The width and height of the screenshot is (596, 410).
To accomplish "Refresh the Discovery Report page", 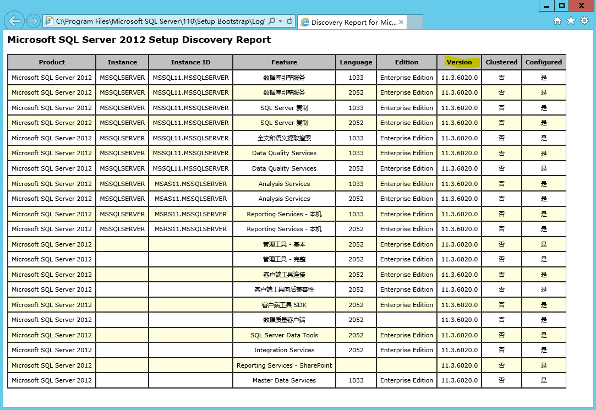I will [x=289, y=21].
